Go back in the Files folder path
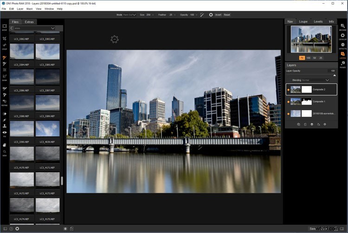Screen dimensions: 348x233 pos(12,28)
